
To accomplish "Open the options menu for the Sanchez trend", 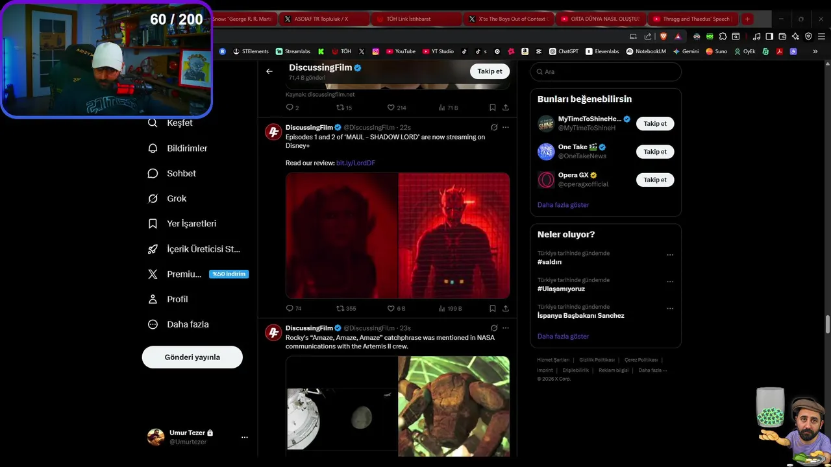I will click(670, 308).
